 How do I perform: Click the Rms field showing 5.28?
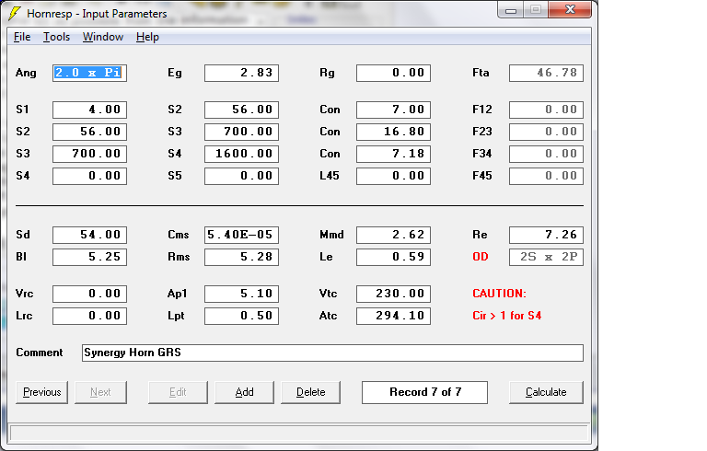coord(242,257)
